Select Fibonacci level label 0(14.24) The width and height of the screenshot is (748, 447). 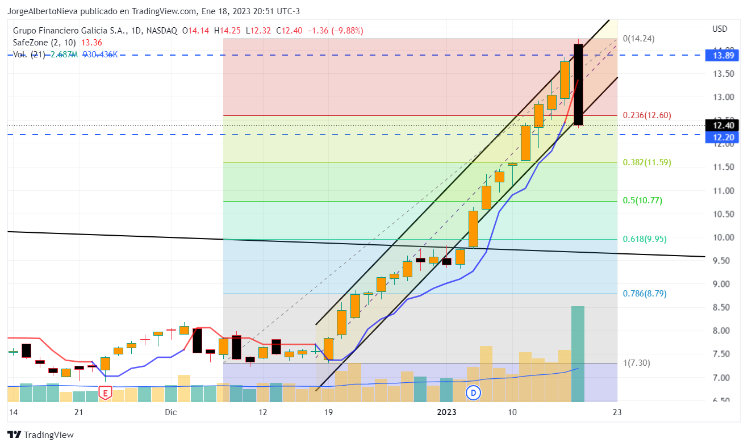tap(638, 39)
